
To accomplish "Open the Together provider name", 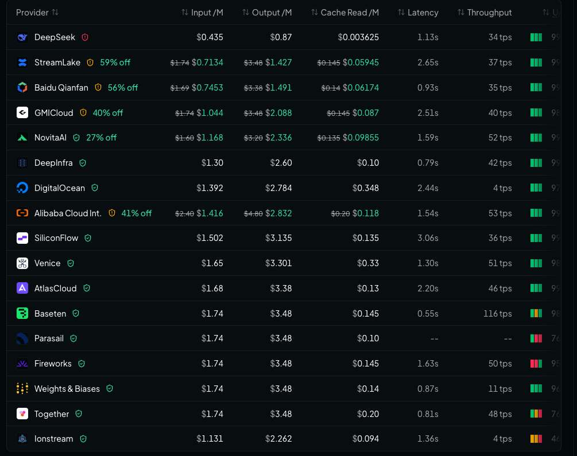I will (x=52, y=414).
